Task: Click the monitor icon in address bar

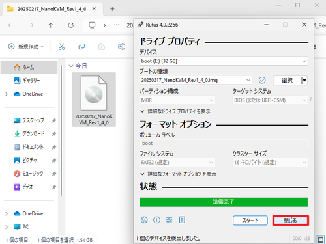Action: click(92, 25)
